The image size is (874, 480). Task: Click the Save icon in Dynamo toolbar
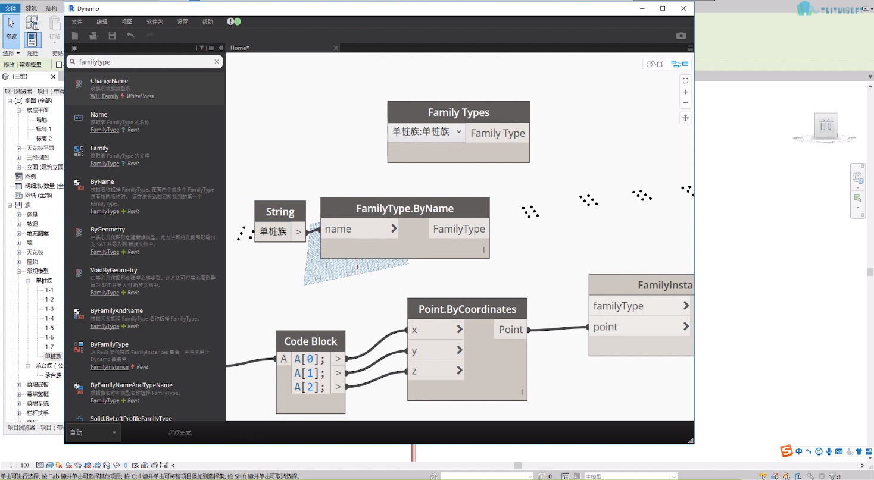click(x=112, y=36)
